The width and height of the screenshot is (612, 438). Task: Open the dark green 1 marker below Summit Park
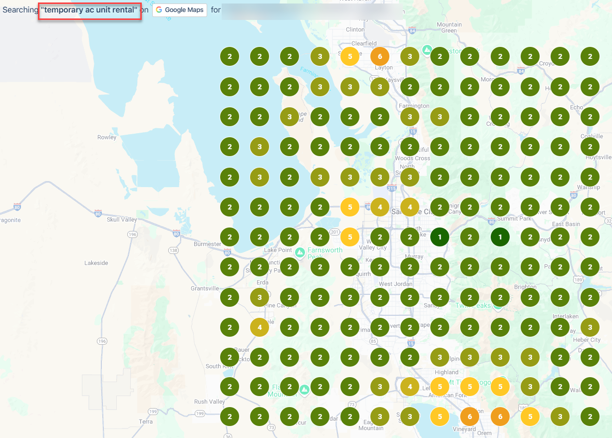point(500,237)
